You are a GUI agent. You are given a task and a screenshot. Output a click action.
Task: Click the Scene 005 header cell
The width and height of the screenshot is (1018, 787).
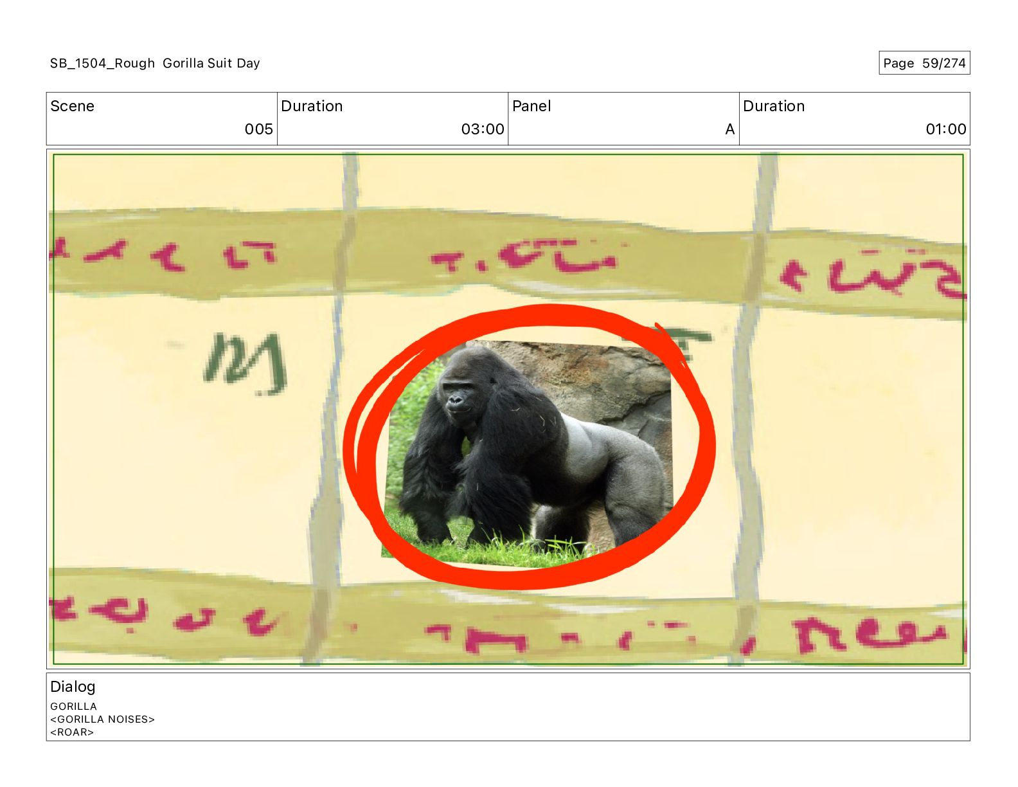[x=162, y=118]
